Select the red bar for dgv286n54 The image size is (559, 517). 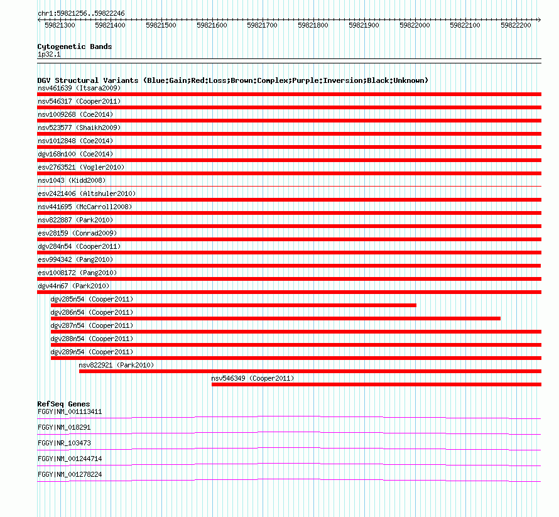[x=276, y=318]
